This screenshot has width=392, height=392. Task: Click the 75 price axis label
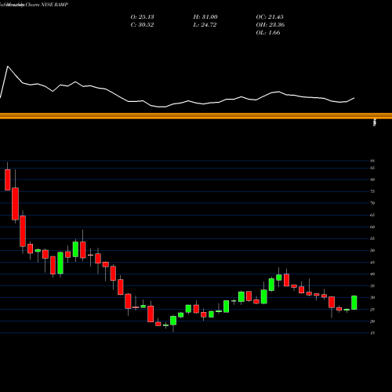click(x=372, y=191)
